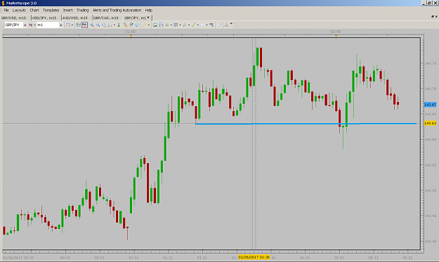Open the Templates menu
The image size is (439, 262).
pyautogui.click(x=51, y=10)
